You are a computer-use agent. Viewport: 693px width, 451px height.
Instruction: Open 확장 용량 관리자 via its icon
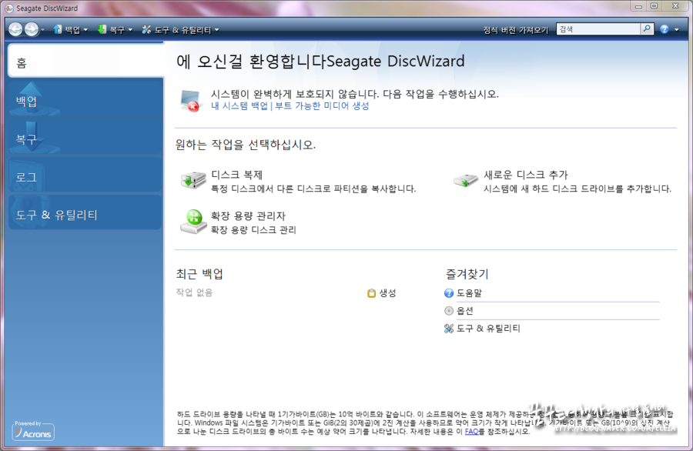click(x=193, y=222)
